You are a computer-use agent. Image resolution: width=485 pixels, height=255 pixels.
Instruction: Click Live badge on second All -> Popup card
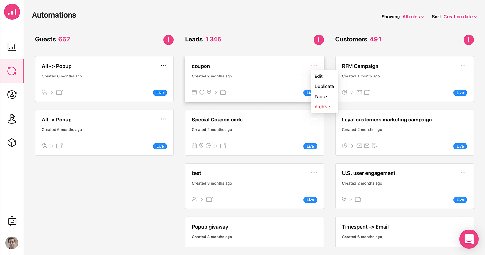[160, 146]
